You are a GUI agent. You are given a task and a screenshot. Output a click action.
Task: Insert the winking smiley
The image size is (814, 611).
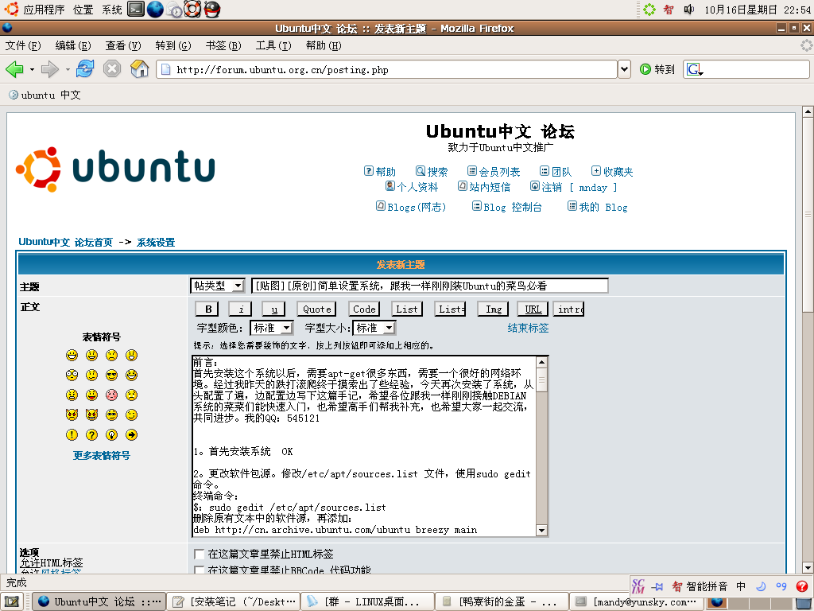(132, 414)
